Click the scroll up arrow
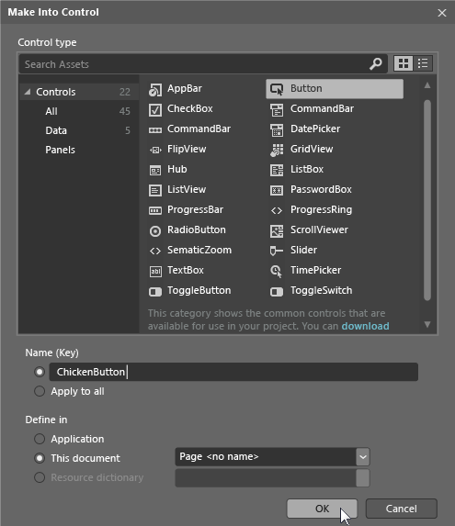Viewport: 455px width, 526px height. point(427,85)
